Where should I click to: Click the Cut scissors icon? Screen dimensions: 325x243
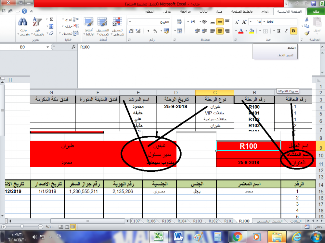pyautogui.click(x=306, y=20)
